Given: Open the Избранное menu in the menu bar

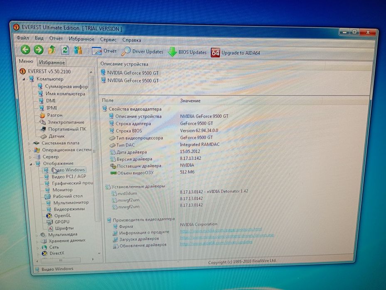Looking at the screenshot, I should point(81,39).
